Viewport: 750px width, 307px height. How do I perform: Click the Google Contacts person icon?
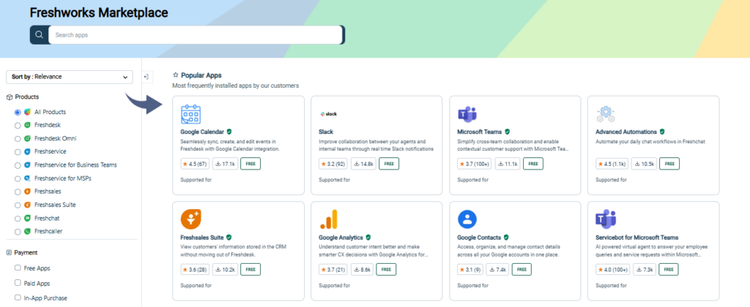click(467, 219)
